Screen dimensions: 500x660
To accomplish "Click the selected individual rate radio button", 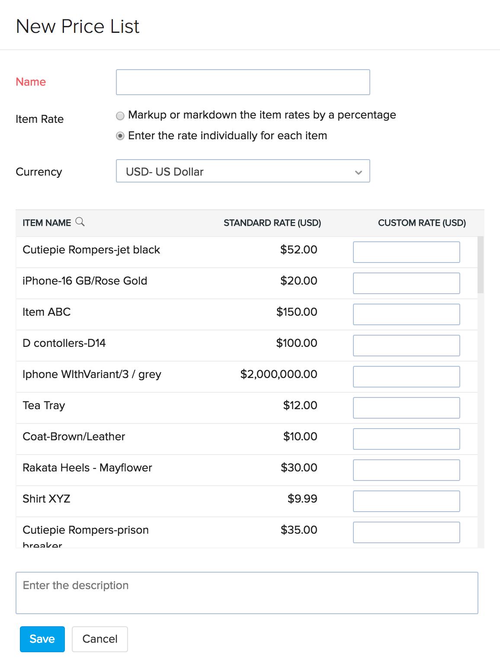I will [x=120, y=136].
